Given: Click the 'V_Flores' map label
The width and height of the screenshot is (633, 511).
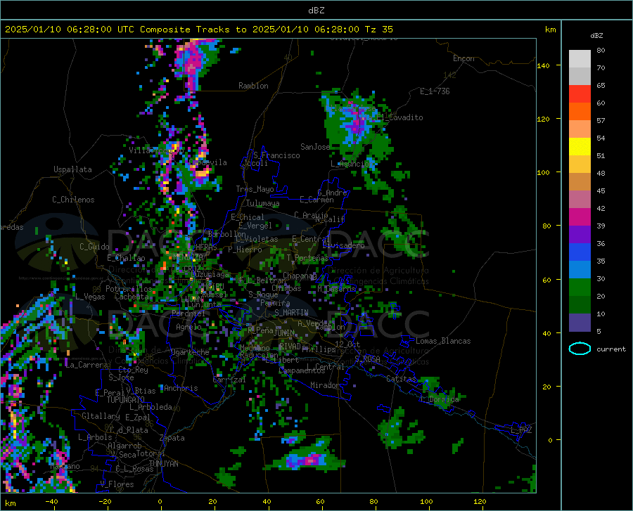Looking at the screenshot, I should coord(117,484).
